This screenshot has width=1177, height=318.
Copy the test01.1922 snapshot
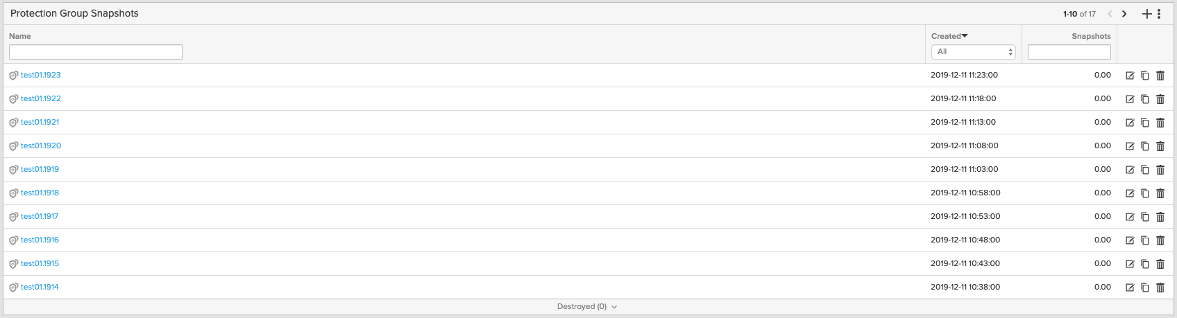pyautogui.click(x=1145, y=99)
